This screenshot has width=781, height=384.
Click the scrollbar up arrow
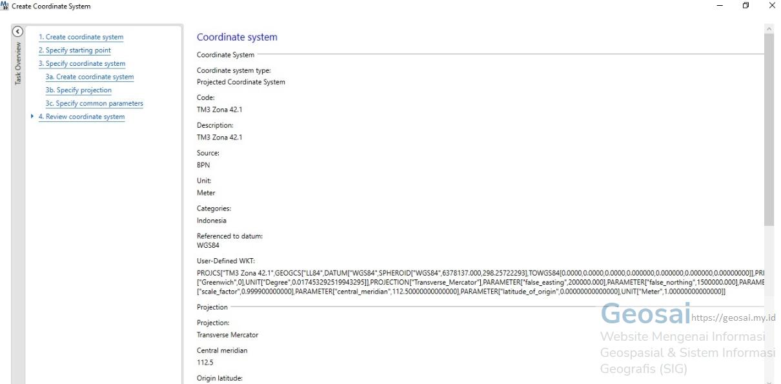tap(769, 29)
